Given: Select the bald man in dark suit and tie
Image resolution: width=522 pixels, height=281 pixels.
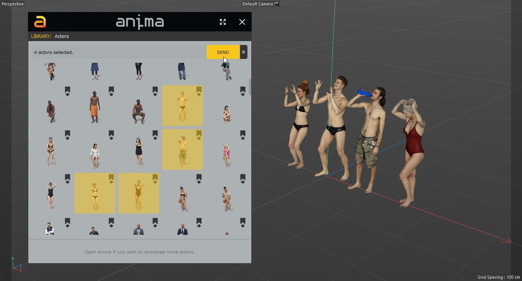Looking at the screenshot, I should click(x=182, y=229).
